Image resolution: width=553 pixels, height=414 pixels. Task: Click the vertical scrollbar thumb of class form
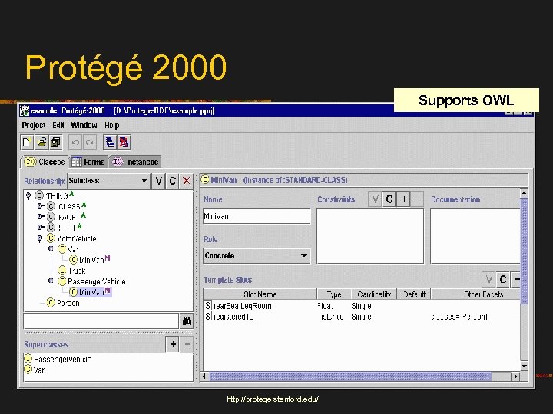524,250
